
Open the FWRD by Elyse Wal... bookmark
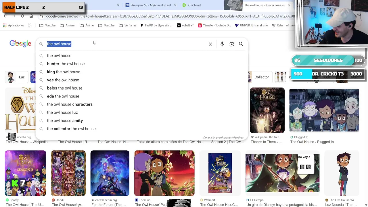coord(156,25)
